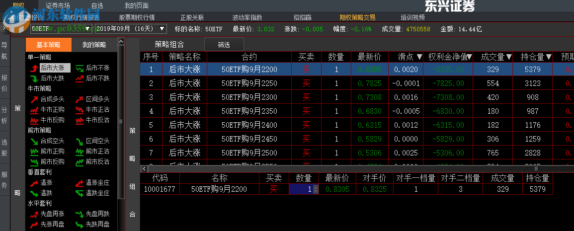574x231 pixels.
Task: Choose the 区间多头 strategy icon
Action: [80, 99]
